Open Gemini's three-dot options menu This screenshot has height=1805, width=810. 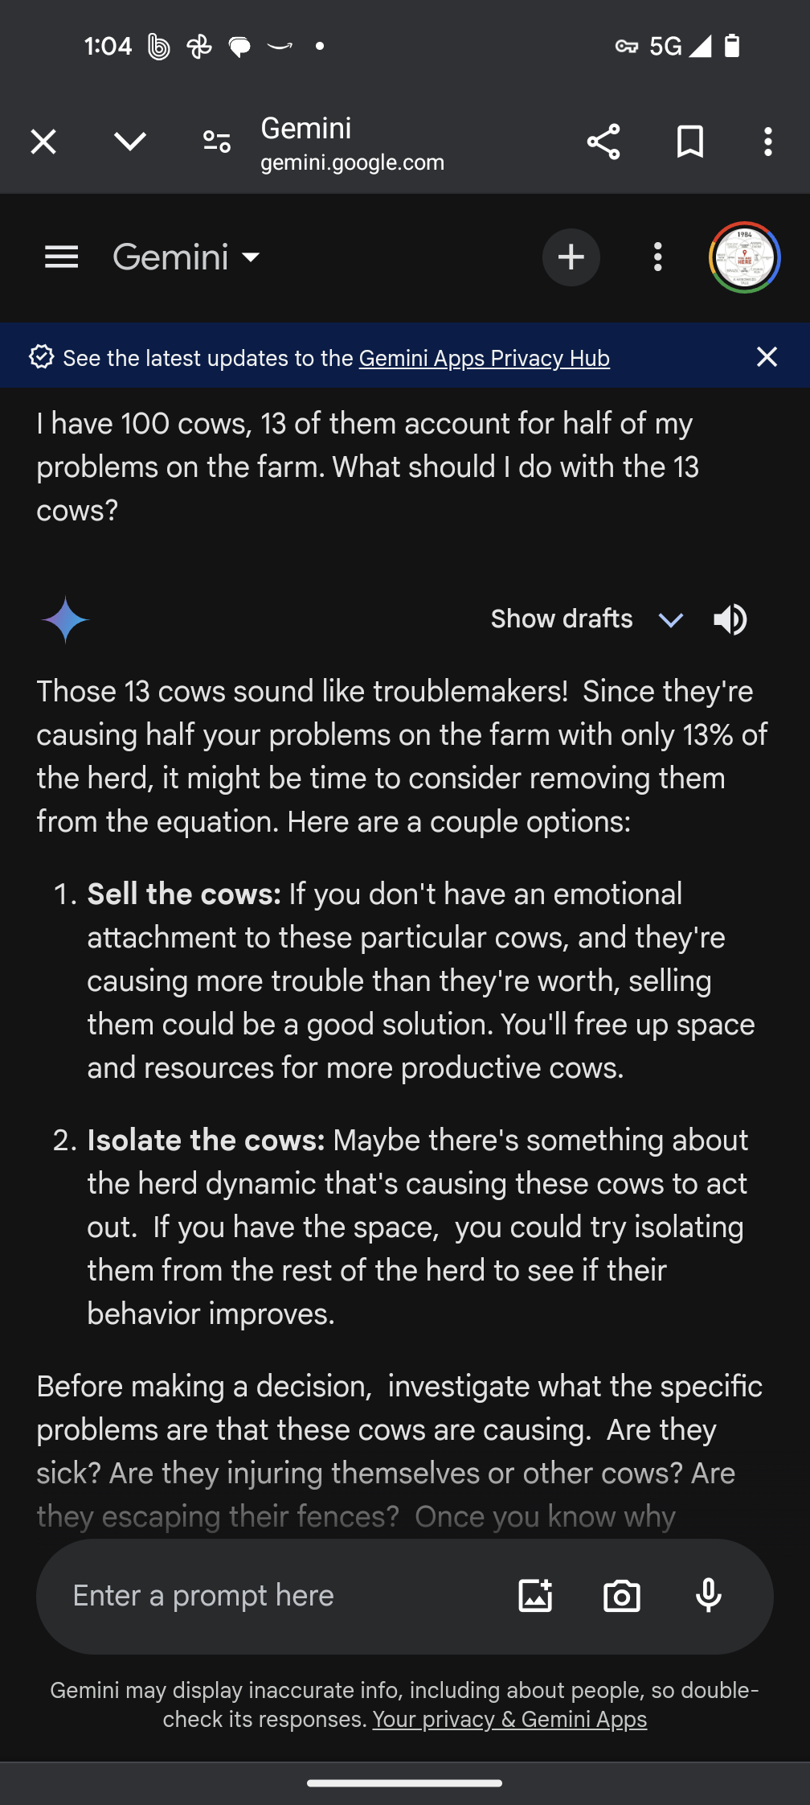pyautogui.click(x=657, y=257)
